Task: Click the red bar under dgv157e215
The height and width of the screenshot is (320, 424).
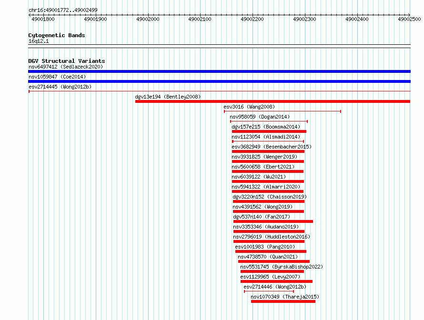Action: [x=269, y=131]
